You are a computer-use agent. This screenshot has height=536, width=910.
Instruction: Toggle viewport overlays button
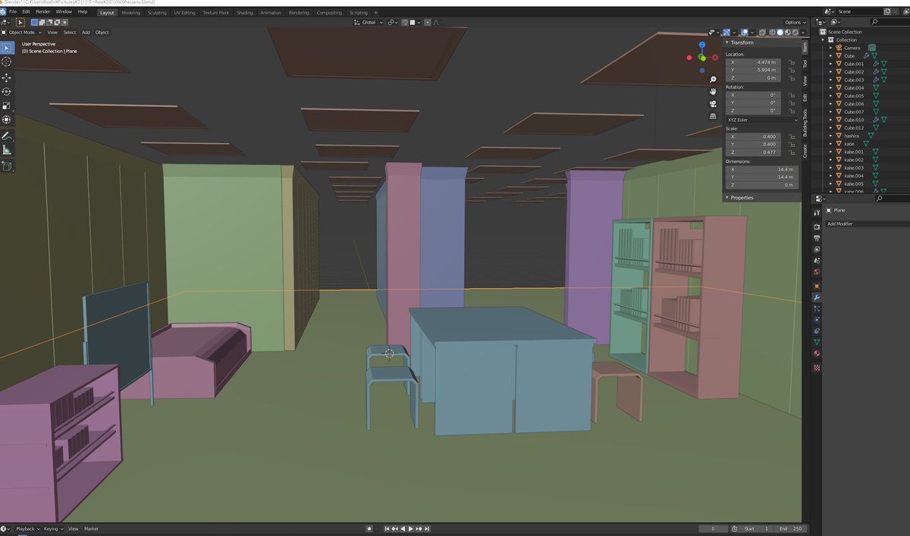point(745,33)
